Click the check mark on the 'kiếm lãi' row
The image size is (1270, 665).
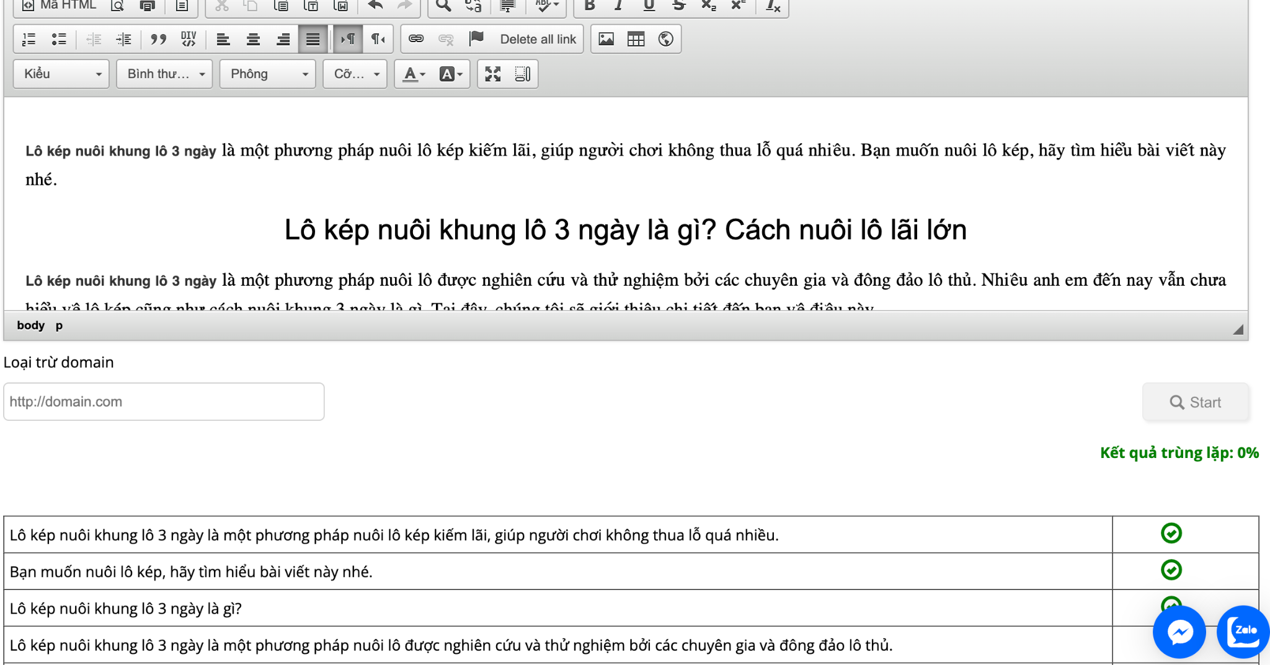(x=1171, y=534)
